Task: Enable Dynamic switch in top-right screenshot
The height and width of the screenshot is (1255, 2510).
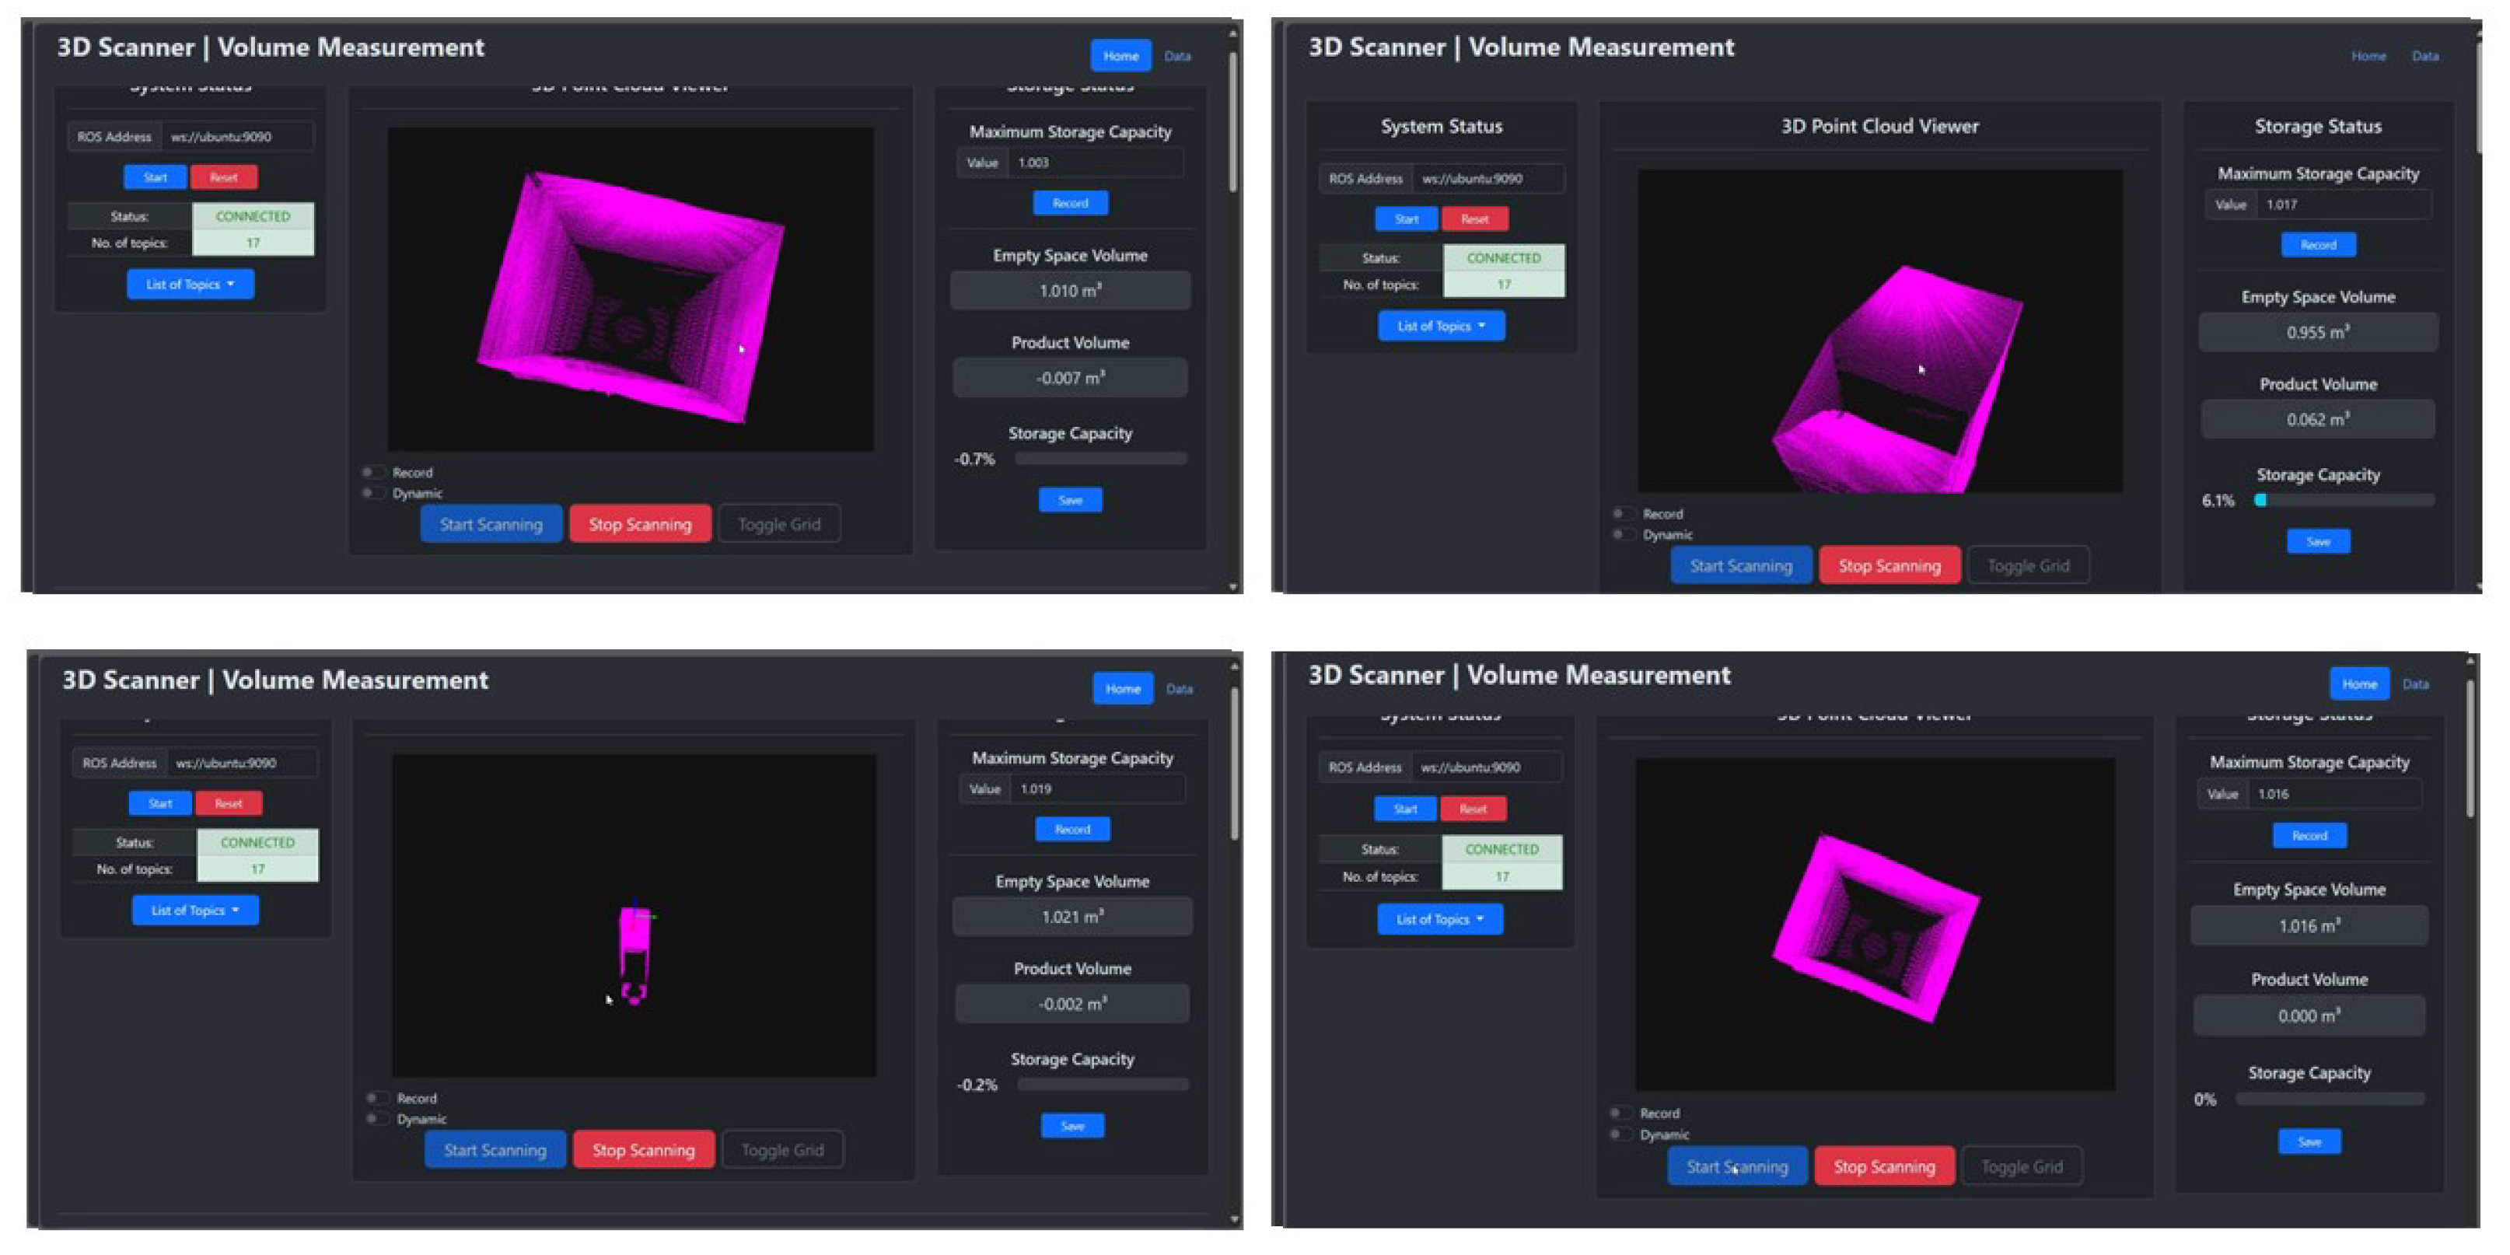Action: (1622, 534)
